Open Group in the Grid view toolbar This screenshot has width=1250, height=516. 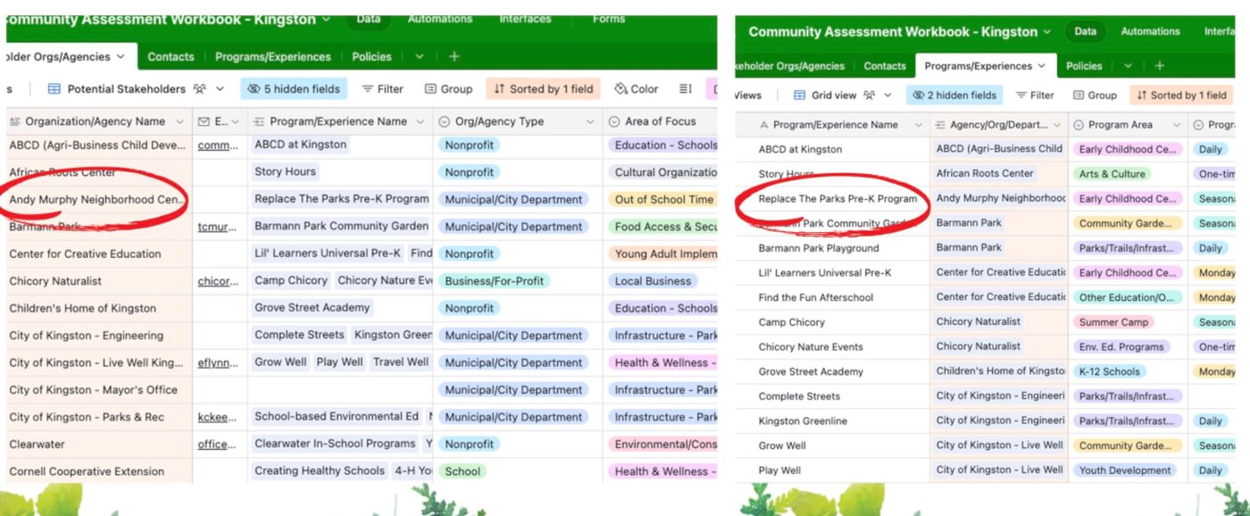1095,96
